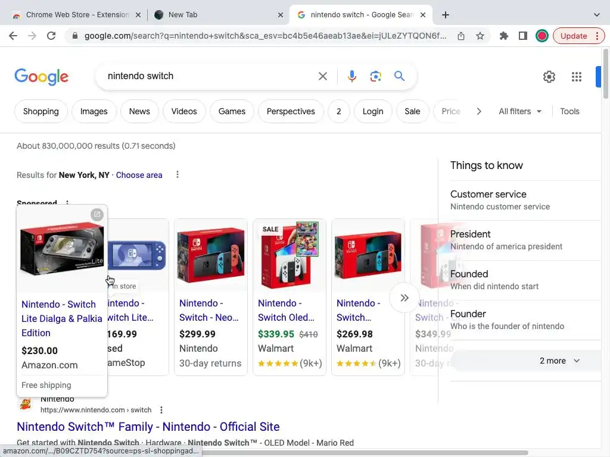Open the location results options menu
Viewport: 610px width, 457px height.
point(178,174)
